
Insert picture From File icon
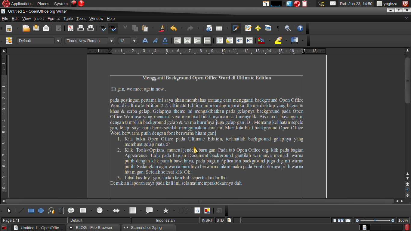[x=207, y=211]
